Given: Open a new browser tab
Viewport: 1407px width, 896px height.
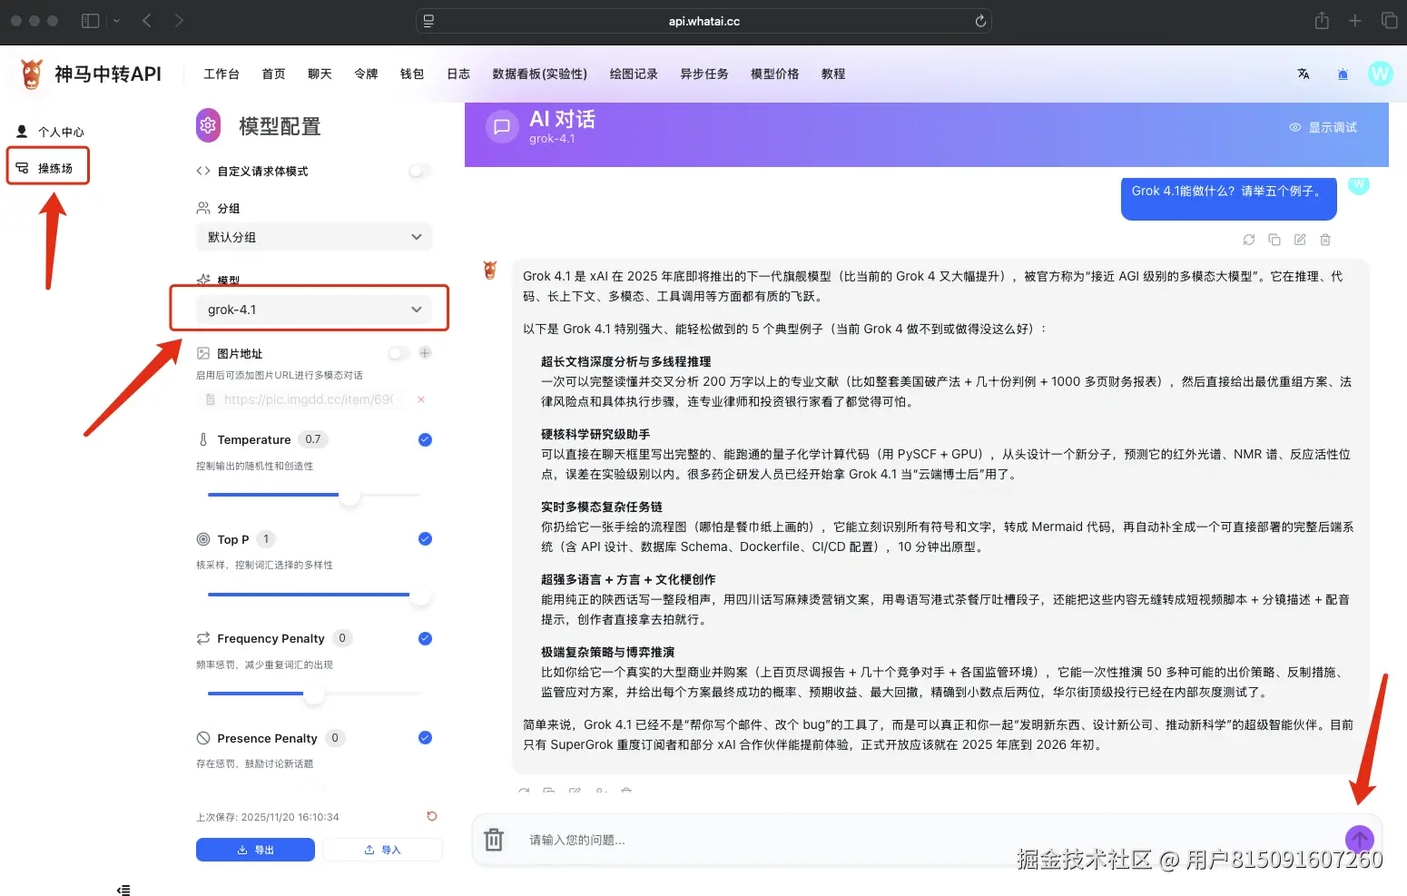Looking at the screenshot, I should (x=1354, y=21).
